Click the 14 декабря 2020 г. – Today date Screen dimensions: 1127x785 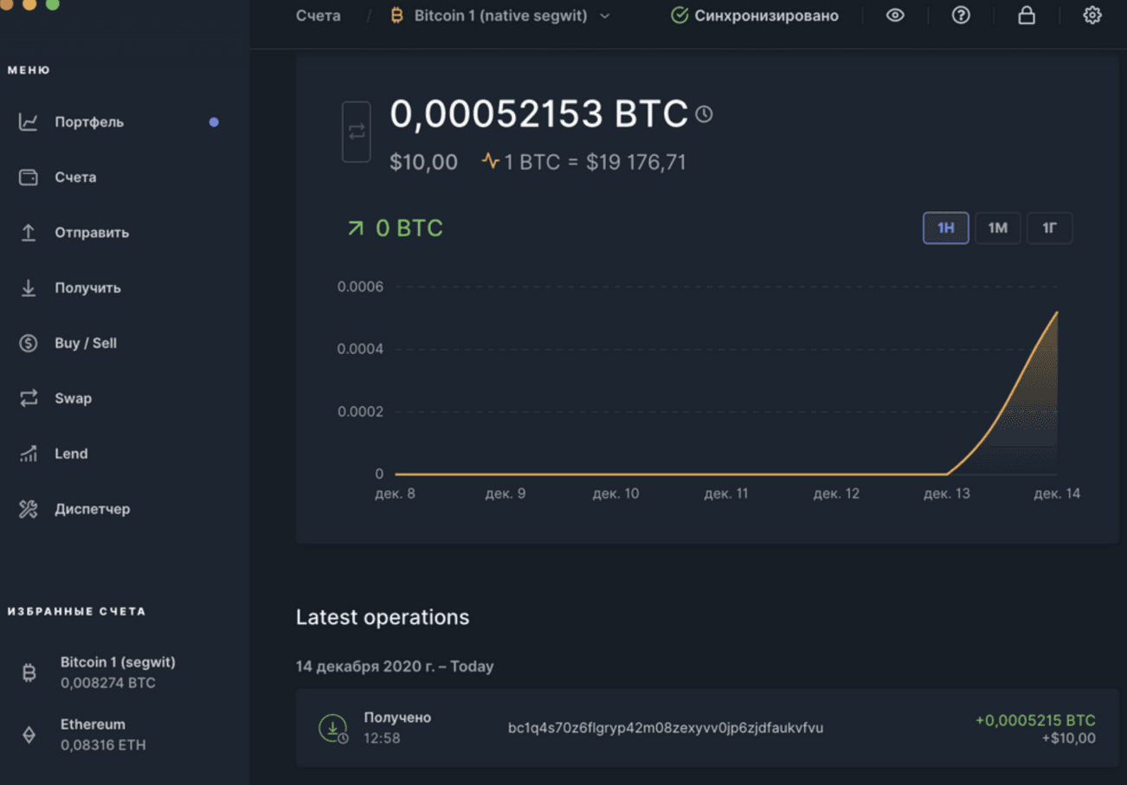pyautogui.click(x=395, y=666)
